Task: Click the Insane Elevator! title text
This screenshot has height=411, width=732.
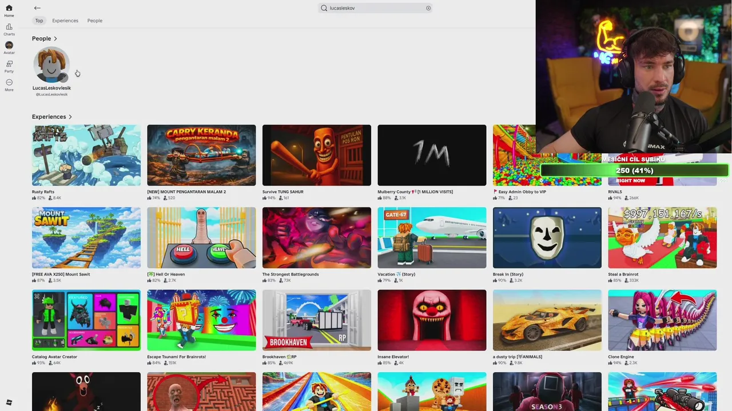Action: click(393, 357)
